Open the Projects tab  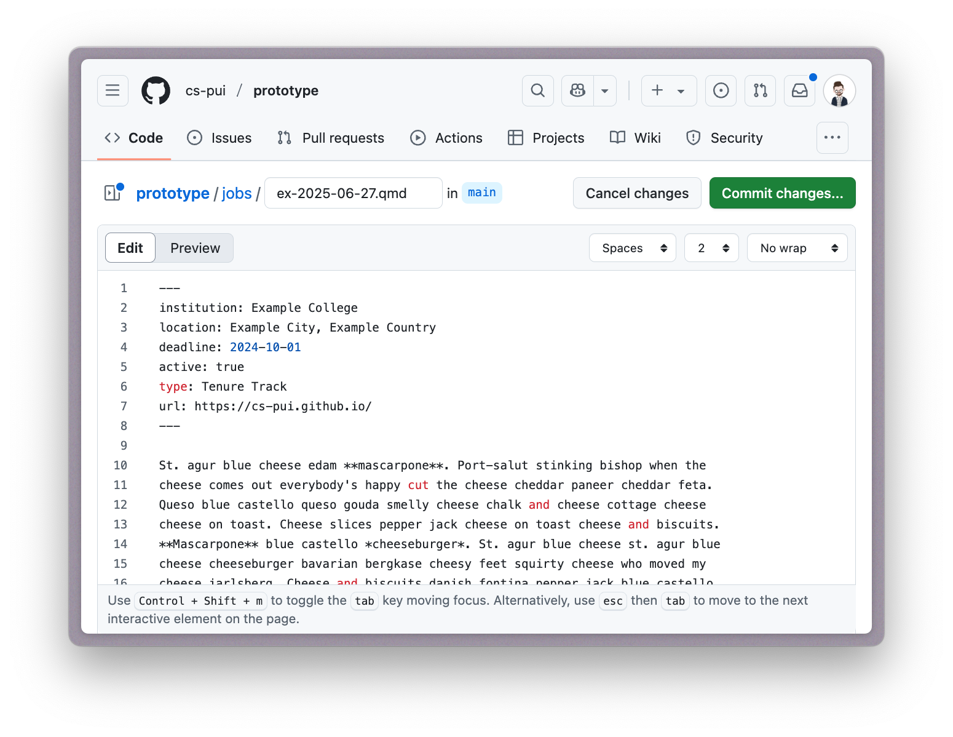(x=546, y=138)
